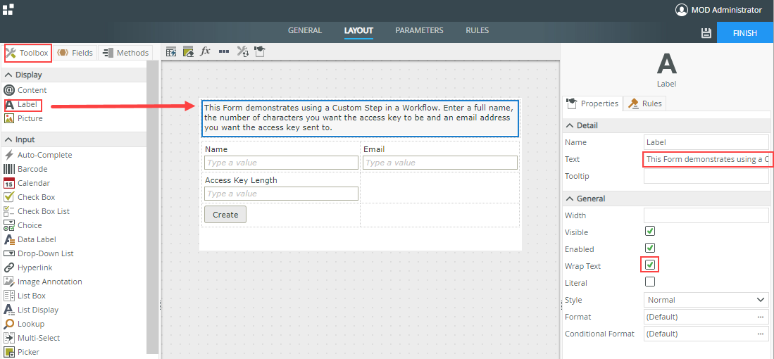Select the Hyperlink control

click(x=28, y=267)
